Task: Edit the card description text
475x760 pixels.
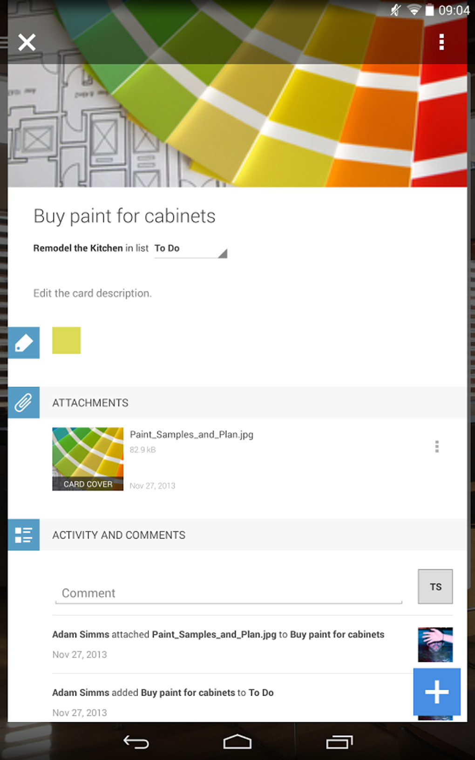Action: tap(92, 293)
